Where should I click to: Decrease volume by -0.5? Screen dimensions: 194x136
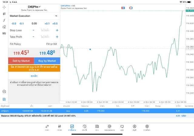coord(14,23)
